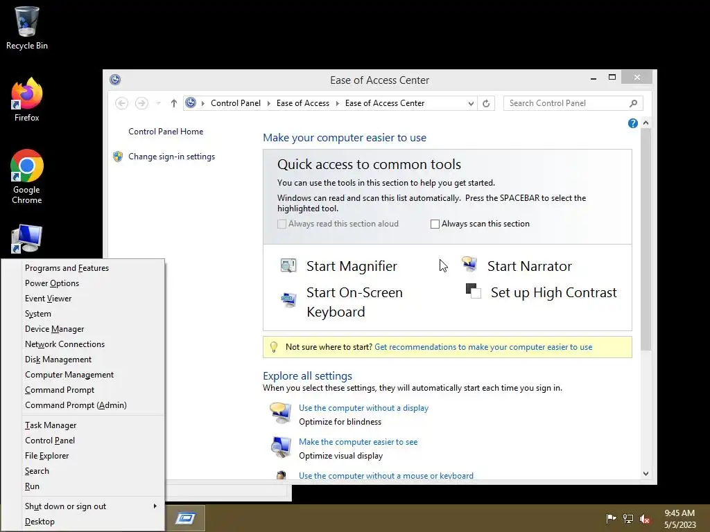The width and height of the screenshot is (710, 532).
Task: Click the Ease of Access breadcrumb segment
Action: pos(303,103)
